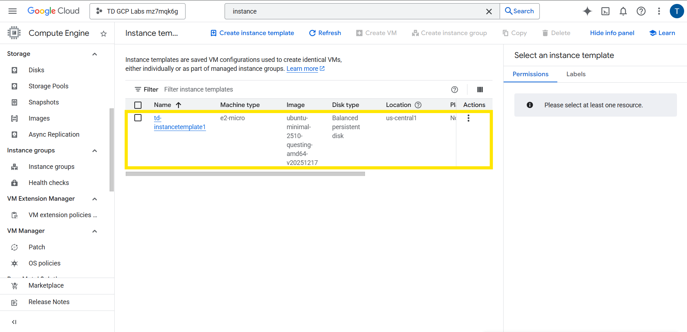Select the Permissions tab

(530, 74)
